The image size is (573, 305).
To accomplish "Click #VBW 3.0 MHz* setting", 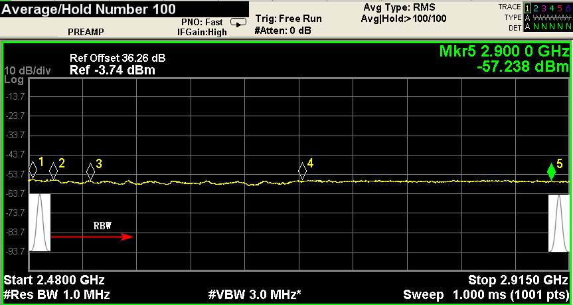I will coord(254,295).
